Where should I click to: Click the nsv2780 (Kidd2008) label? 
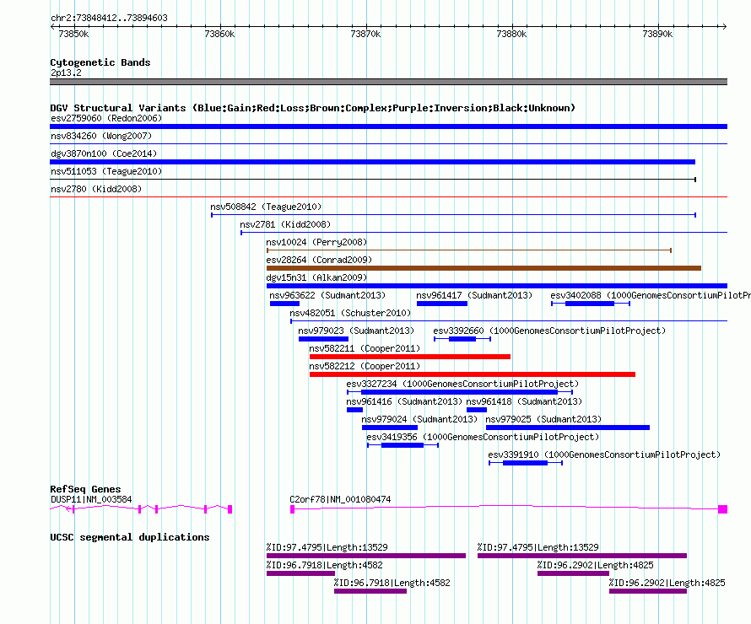coord(96,189)
